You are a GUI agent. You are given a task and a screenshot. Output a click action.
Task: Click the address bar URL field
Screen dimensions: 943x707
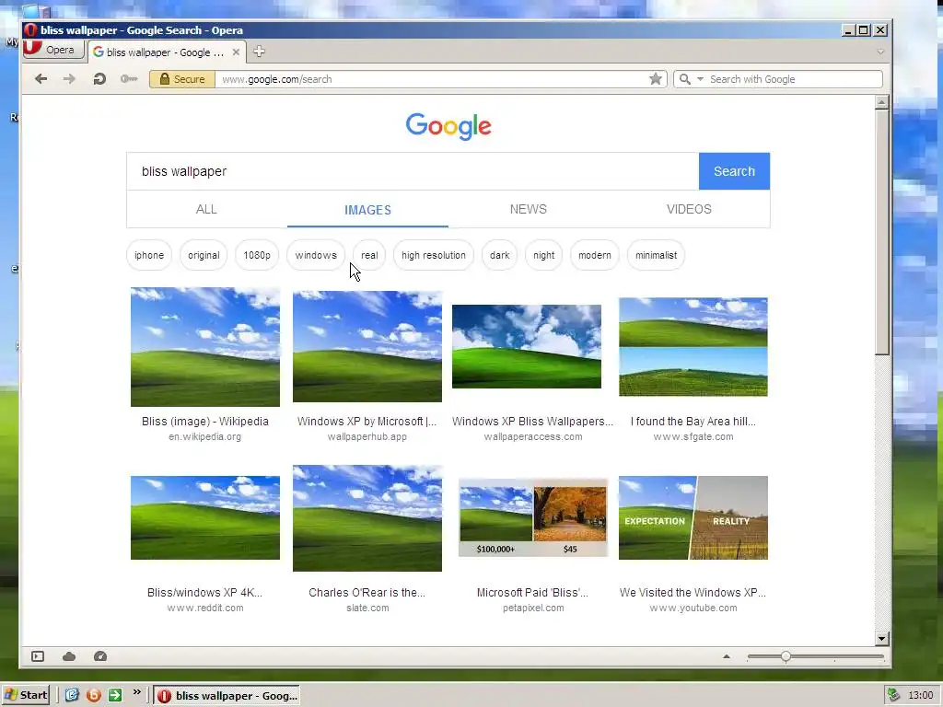433,79
